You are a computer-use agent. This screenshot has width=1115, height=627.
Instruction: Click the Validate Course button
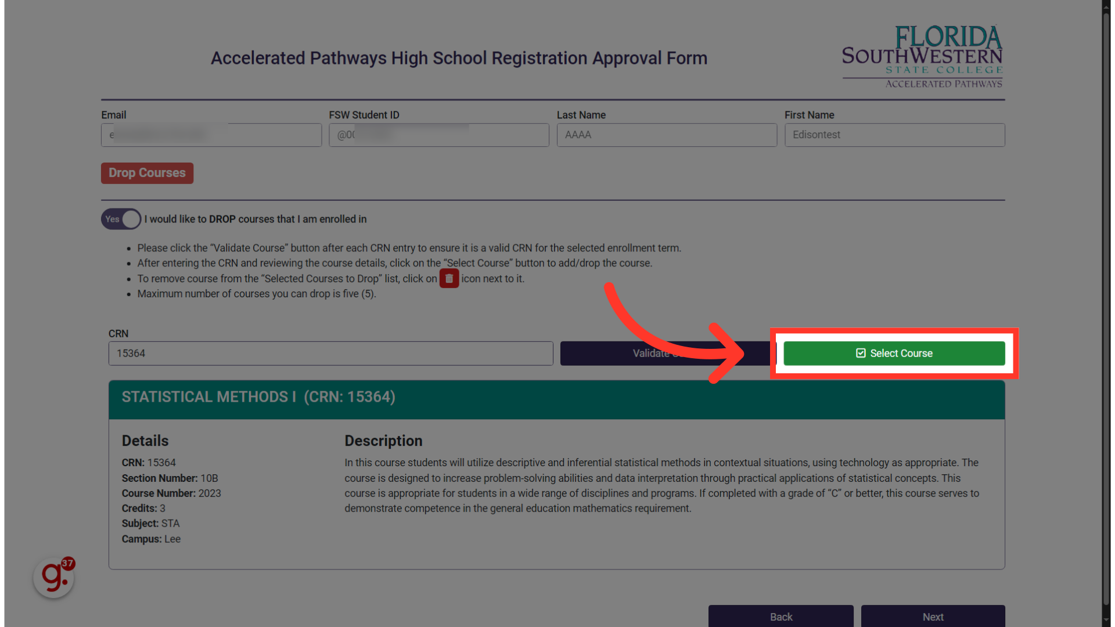[x=666, y=353]
